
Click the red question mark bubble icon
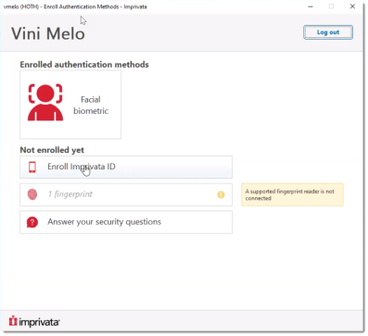[32, 222]
